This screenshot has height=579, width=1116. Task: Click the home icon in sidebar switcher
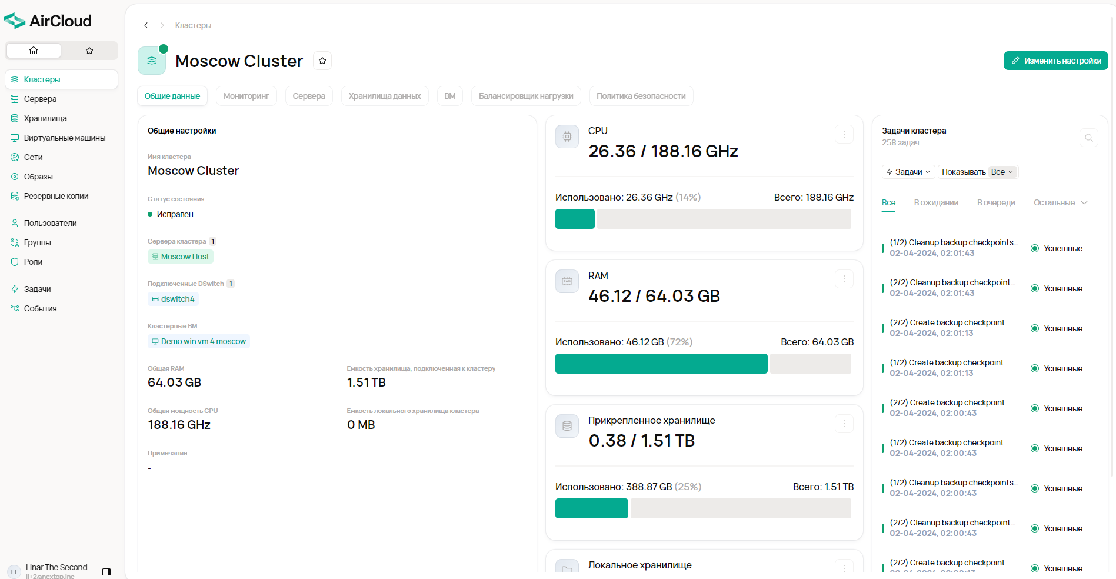click(x=34, y=51)
